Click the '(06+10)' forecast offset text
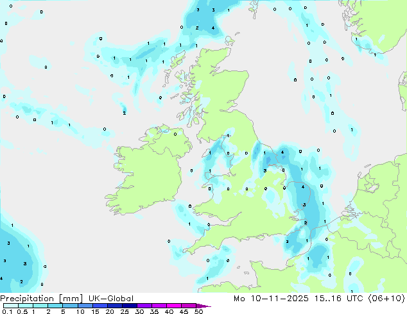 (x=386, y=299)
